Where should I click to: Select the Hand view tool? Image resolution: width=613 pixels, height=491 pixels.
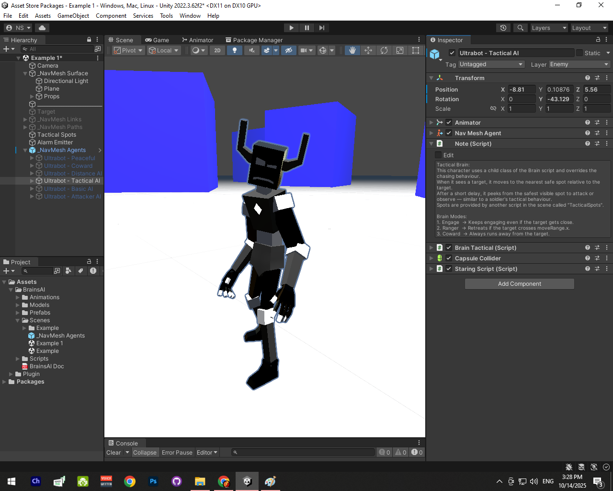pyautogui.click(x=352, y=50)
